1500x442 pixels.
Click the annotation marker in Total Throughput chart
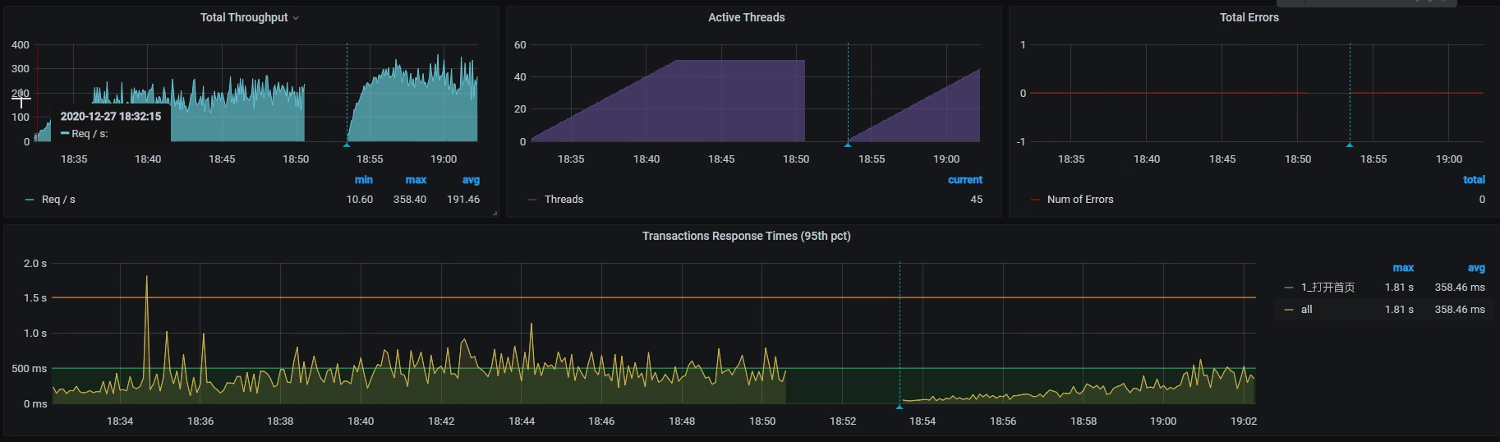pyautogui.click(x=347, y=145)
